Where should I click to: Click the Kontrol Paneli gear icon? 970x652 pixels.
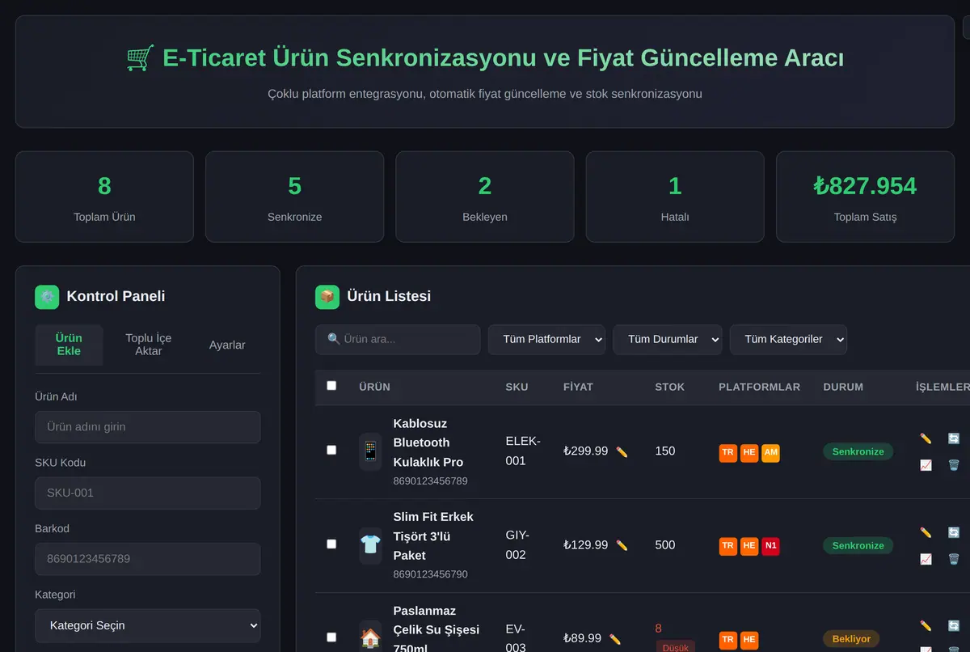point(47,297)
